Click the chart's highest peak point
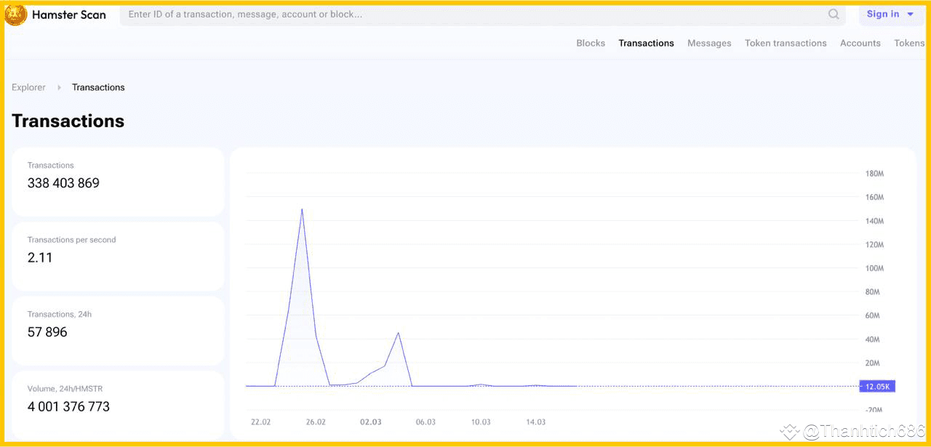This screenshot has width=931, height=447. tap(302, 209)
